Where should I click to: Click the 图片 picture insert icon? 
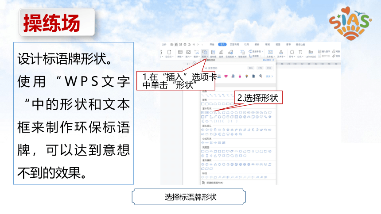pos(188,52)
